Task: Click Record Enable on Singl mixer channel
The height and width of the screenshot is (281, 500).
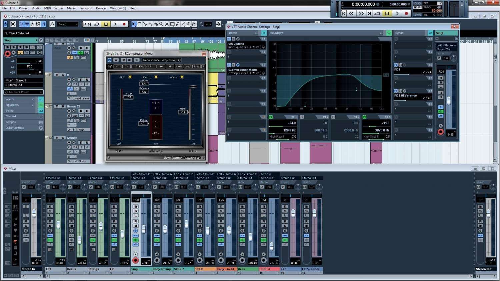Action: (136, 260)
